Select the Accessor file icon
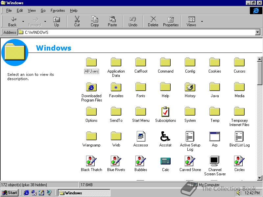The height and width of the screenshot is (197, 263). click(141, 139)
